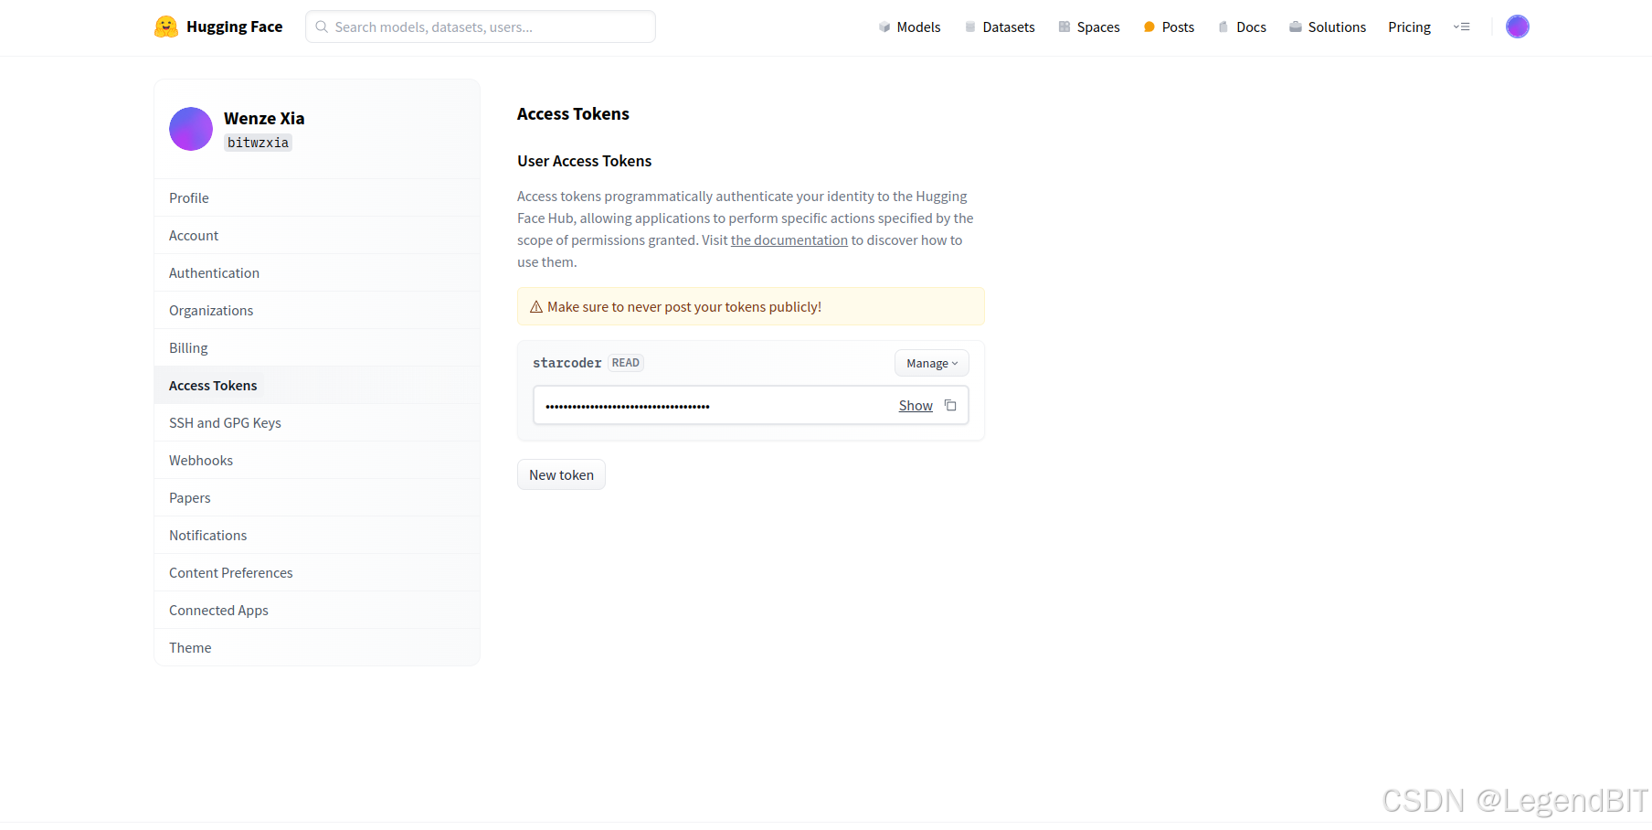The width and height of the screenshot is (1652, 830).
Task: Open Solutions in top navigation
Action: pos(1337,27)
